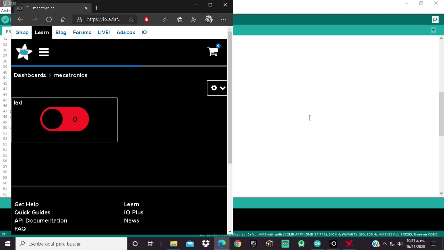Go back in the browser
Viewport: 444px width, 250px height.
[x=20, y=19]
